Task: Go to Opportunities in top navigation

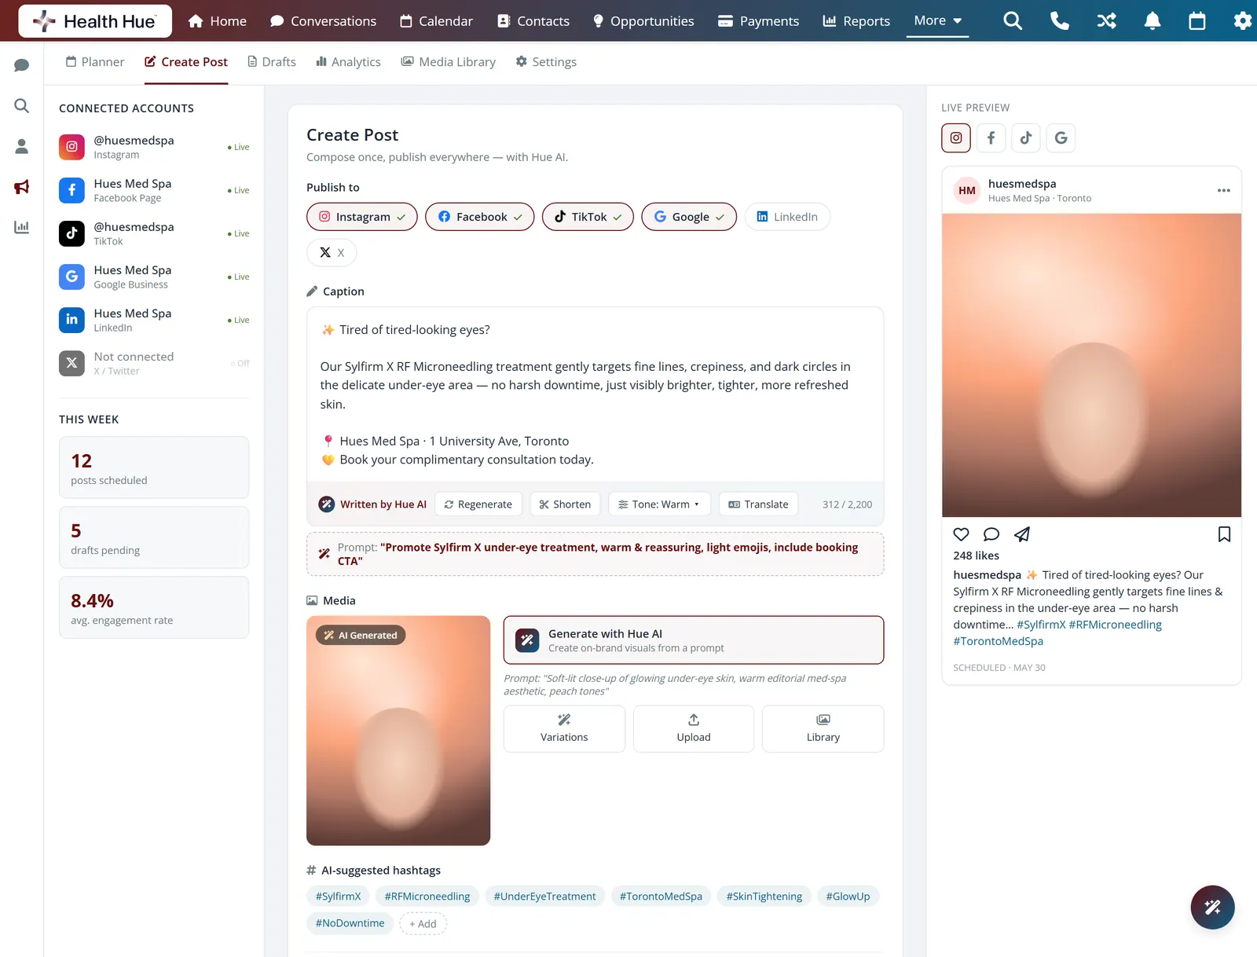Action: [643, 21]
